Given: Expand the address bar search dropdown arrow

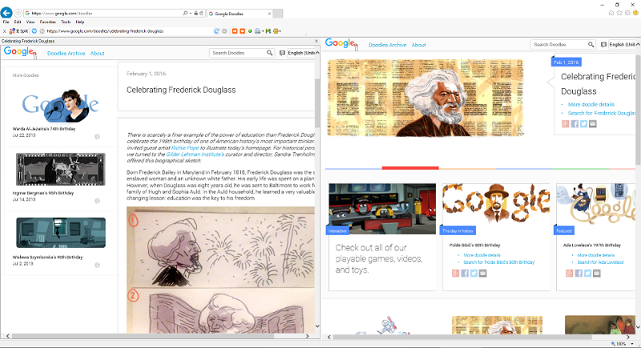Looking at the screenshot, I should pos(190,14).
